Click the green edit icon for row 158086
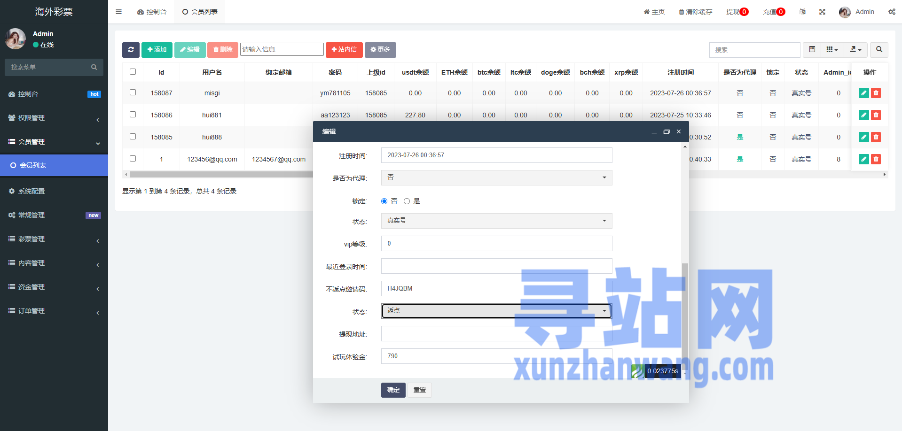902x431 pixels. (x=864, y=115)
